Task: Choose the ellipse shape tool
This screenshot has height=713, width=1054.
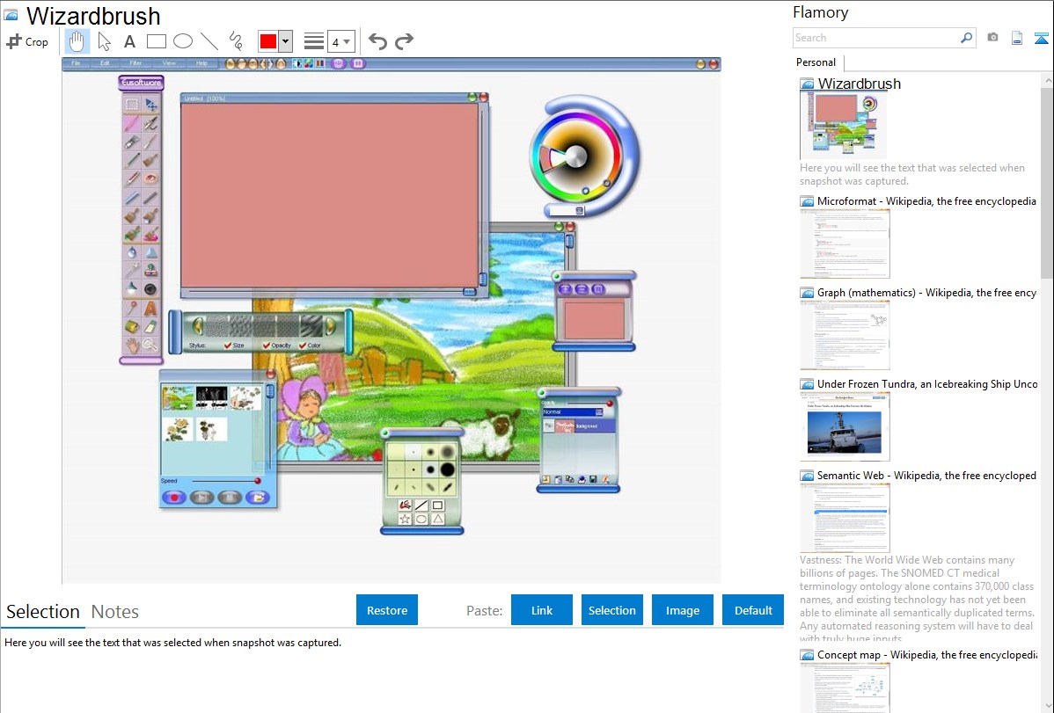Action: tap(182, 41)
